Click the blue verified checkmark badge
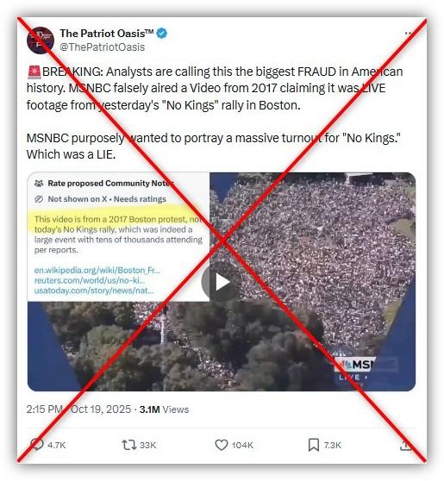Viewport: 444px width, 481px height. coord(162,33)
